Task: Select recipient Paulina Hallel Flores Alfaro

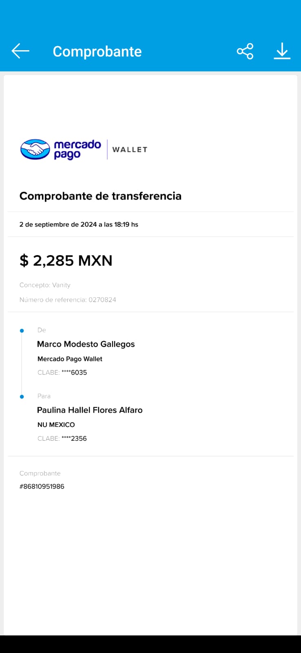Action: (x=90, y=410)
